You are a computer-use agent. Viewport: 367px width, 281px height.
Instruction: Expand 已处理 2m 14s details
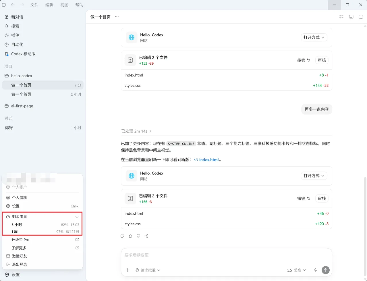[x=136, y=131]
